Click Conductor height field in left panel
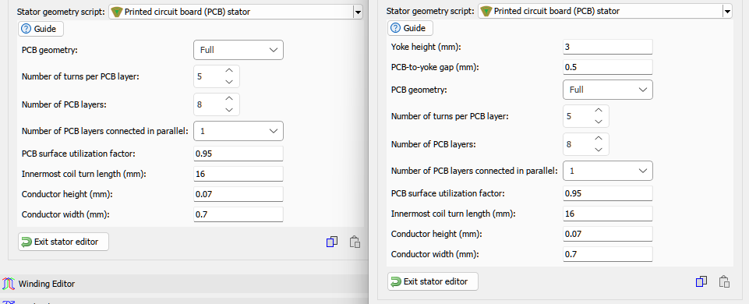This screenshot has width=749, height=304. pos(238,195)
